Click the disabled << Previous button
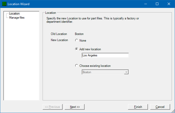 click(53, 107)
